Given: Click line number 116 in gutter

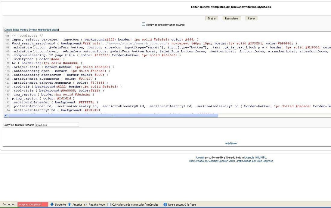Looking at the screenshot, I should (8, 40).
